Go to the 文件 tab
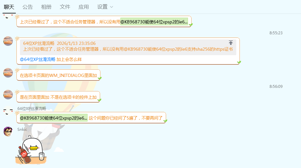The width and height of the screenshot is (301, 168). (65, 7)
